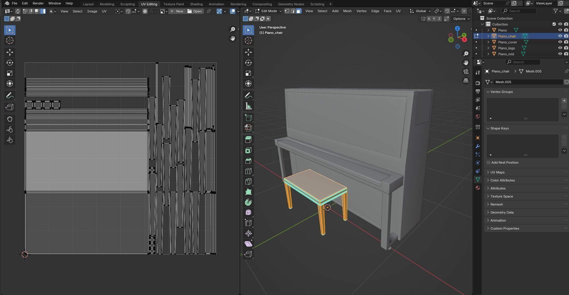This screenshot has height=295, width=569.
Task: Select the Rip Region tool in 3D viewport
Action: 248,254
